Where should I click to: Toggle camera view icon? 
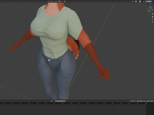click(152, 19)
